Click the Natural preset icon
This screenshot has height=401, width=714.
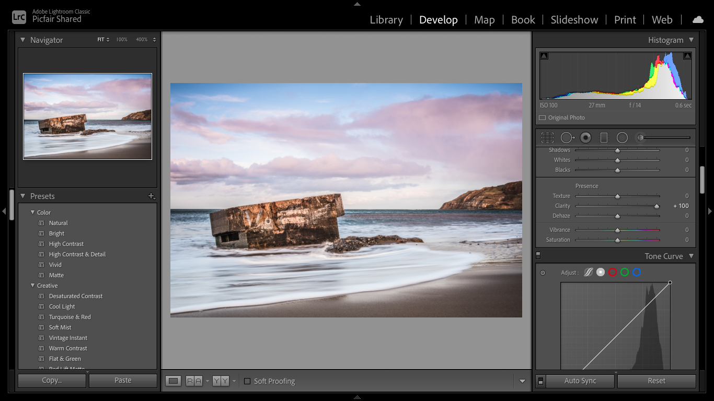point(41,223)
